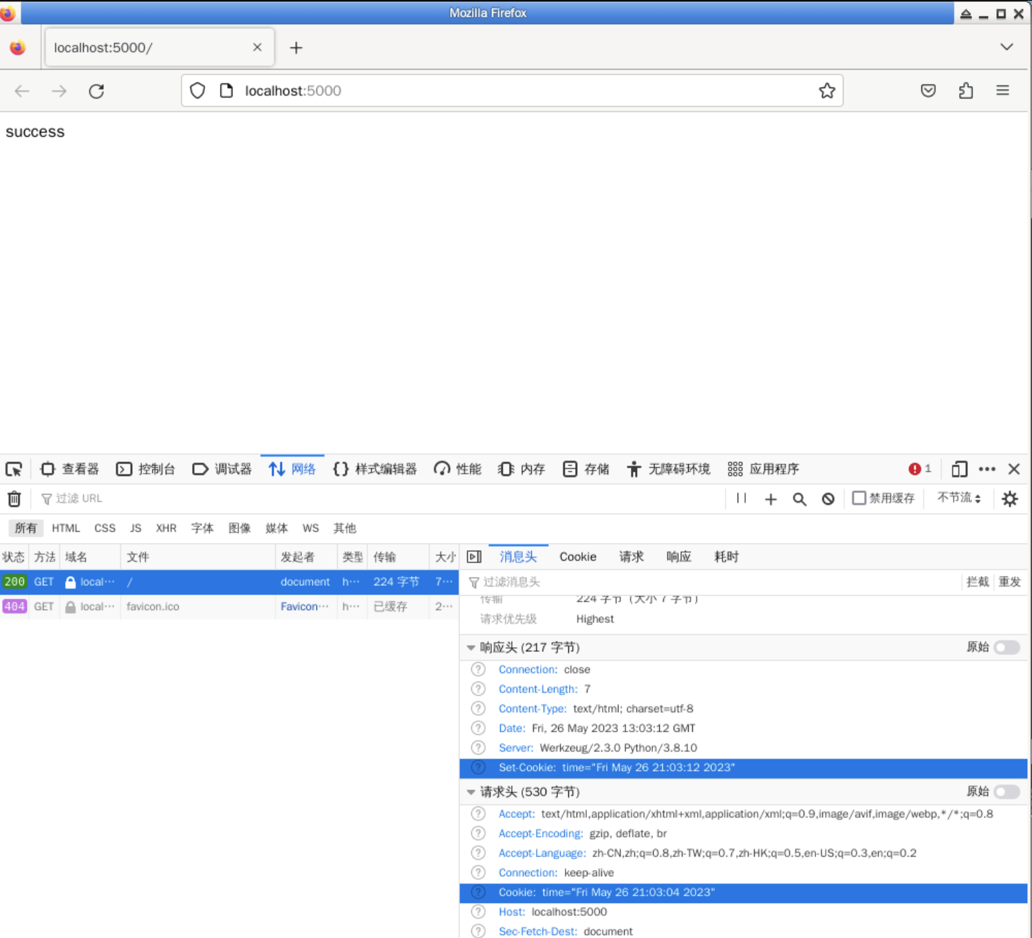The height and width of the screenshot is (938, 1032).
Task: Show help for Accept-Encoding header
Action: click(x=478, y=833)
